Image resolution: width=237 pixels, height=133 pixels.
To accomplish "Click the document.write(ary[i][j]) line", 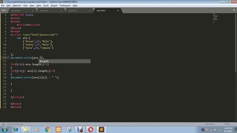I will pos(35,78).
